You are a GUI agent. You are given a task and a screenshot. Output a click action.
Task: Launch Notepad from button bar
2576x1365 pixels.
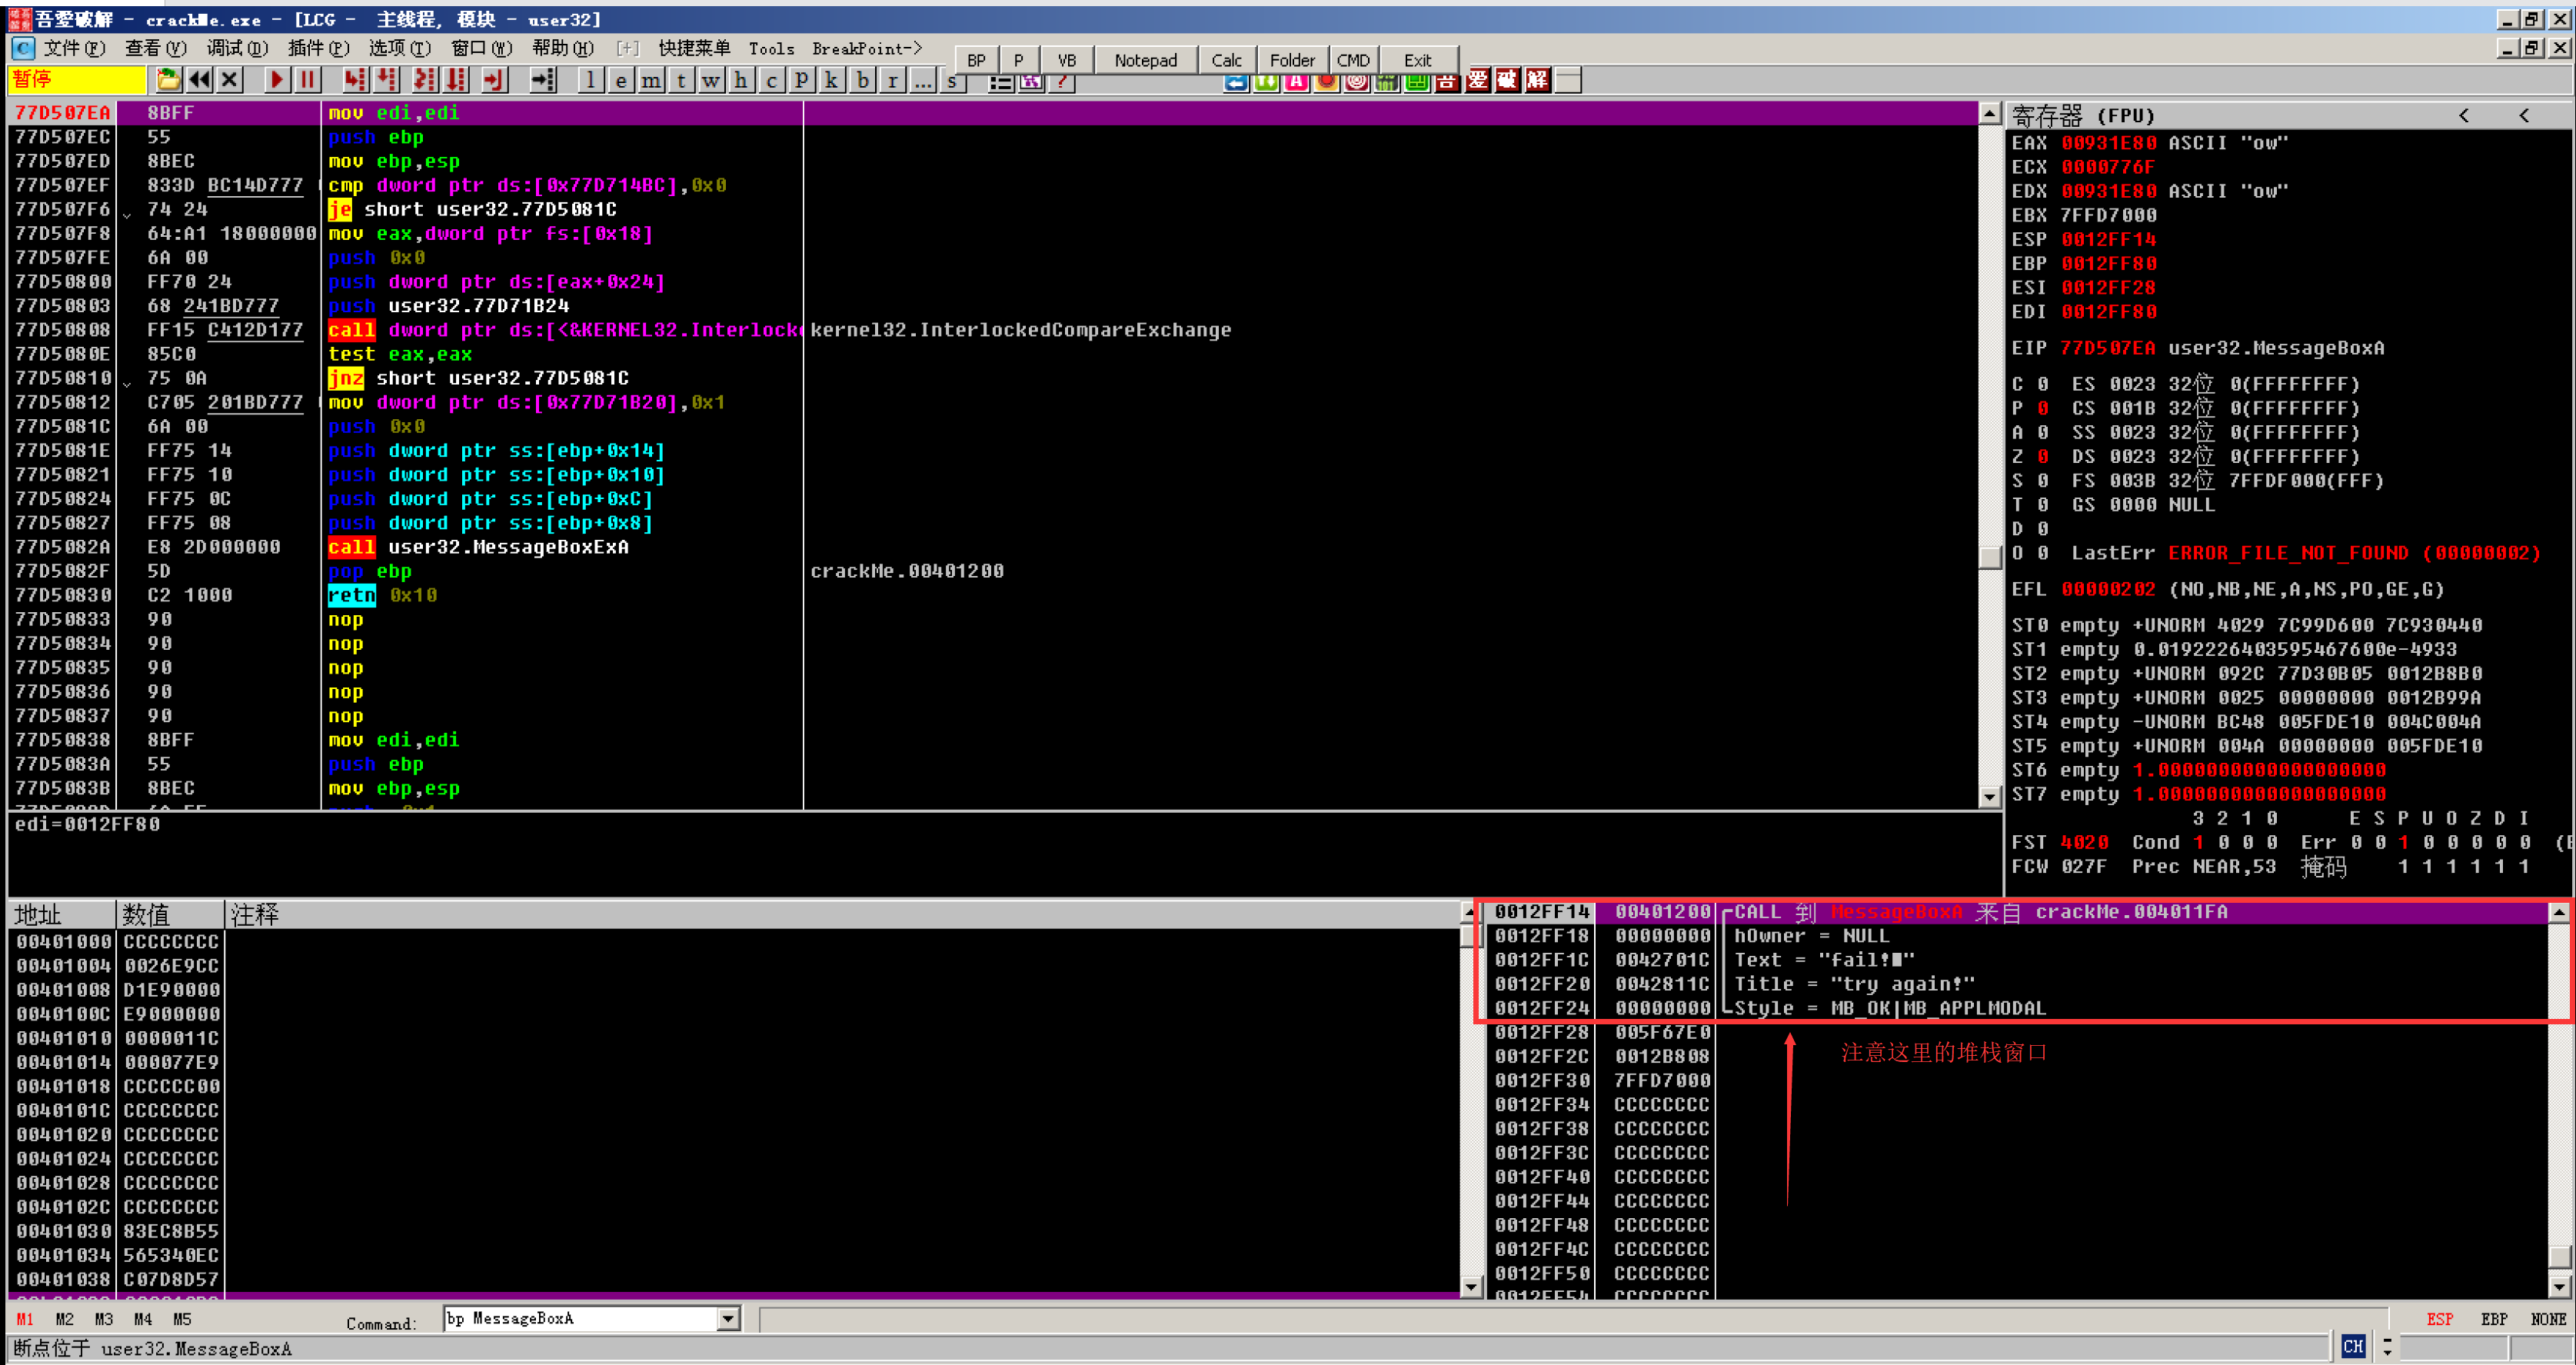click(1146, 60)
